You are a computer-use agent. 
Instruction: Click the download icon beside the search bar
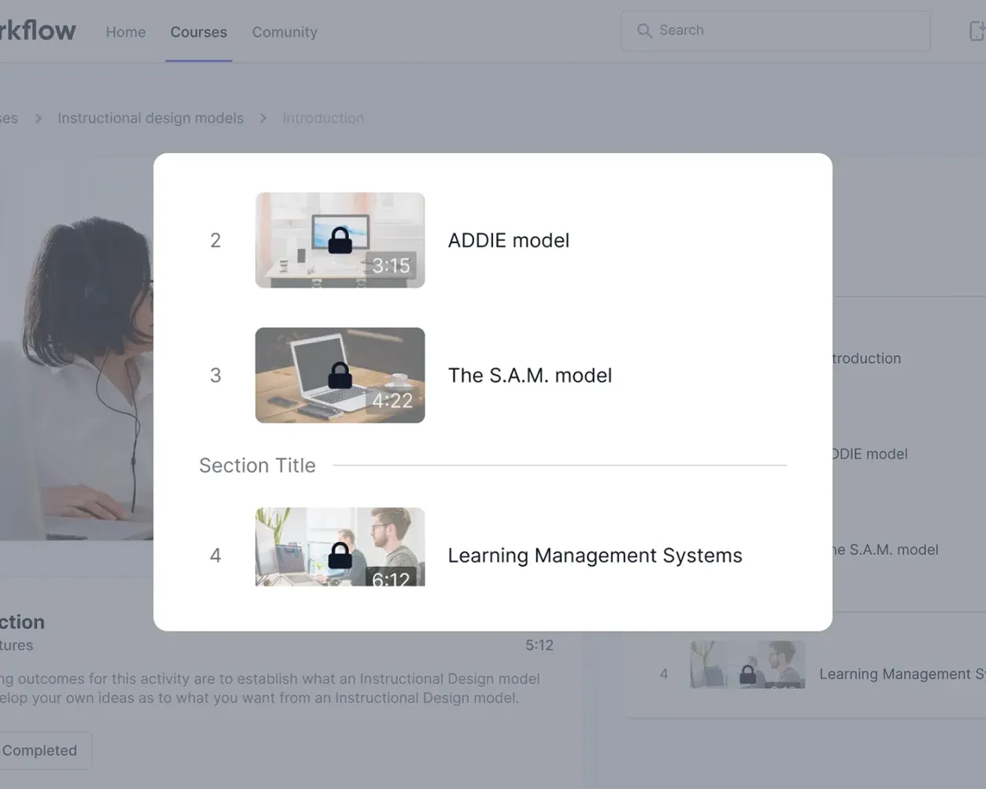(x=977, y=31)
